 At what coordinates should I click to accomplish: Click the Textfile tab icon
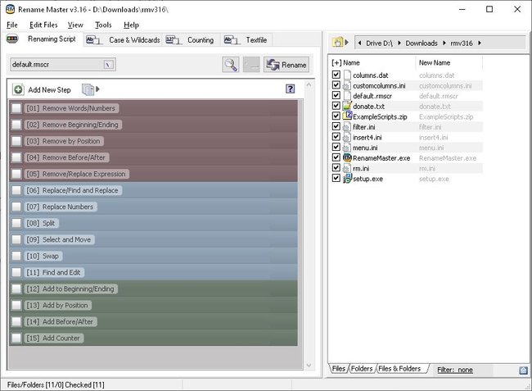pyautogui.click(x=232, y=40)
